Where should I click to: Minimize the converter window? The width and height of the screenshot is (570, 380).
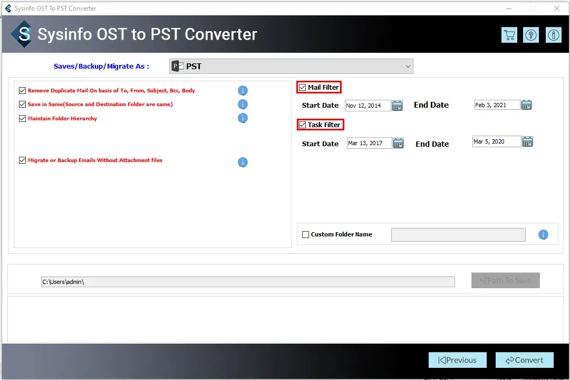pos(509,8)
